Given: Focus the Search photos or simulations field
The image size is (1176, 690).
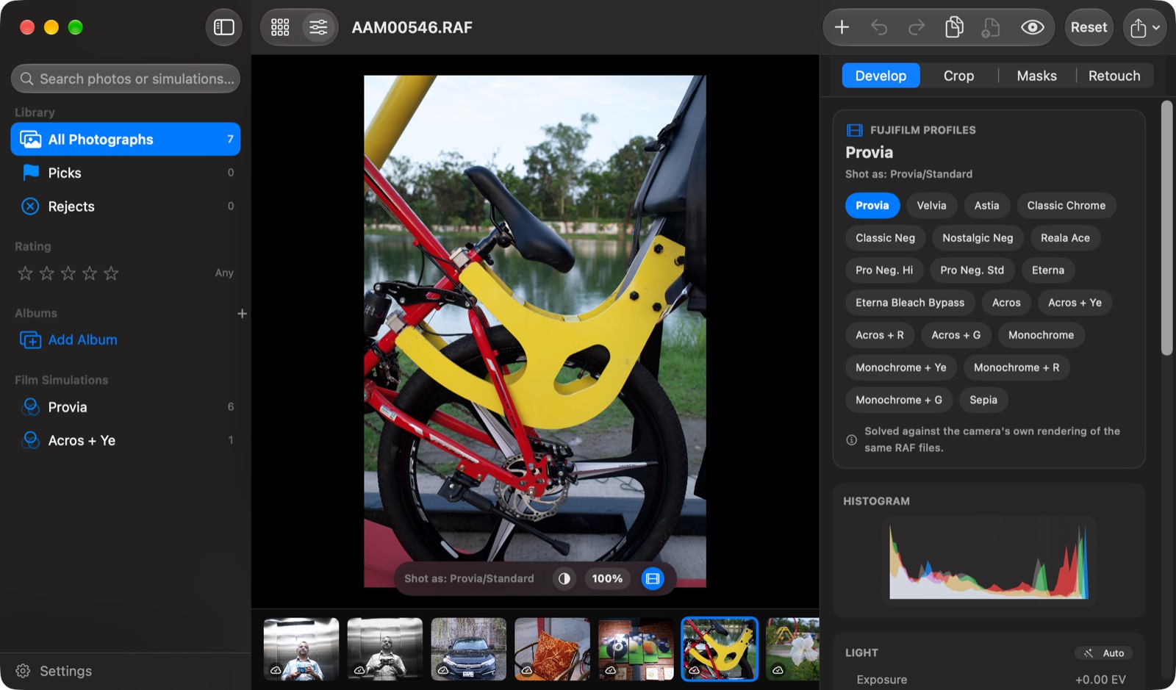Looking at the screenshot, I should pos(126,79).
